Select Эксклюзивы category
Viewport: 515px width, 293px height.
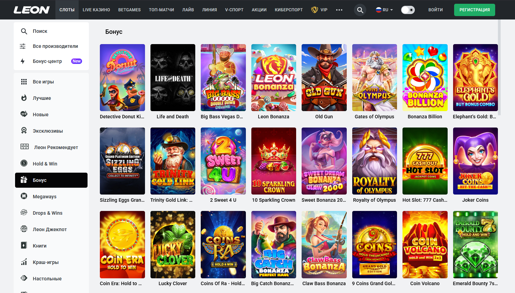51,131
